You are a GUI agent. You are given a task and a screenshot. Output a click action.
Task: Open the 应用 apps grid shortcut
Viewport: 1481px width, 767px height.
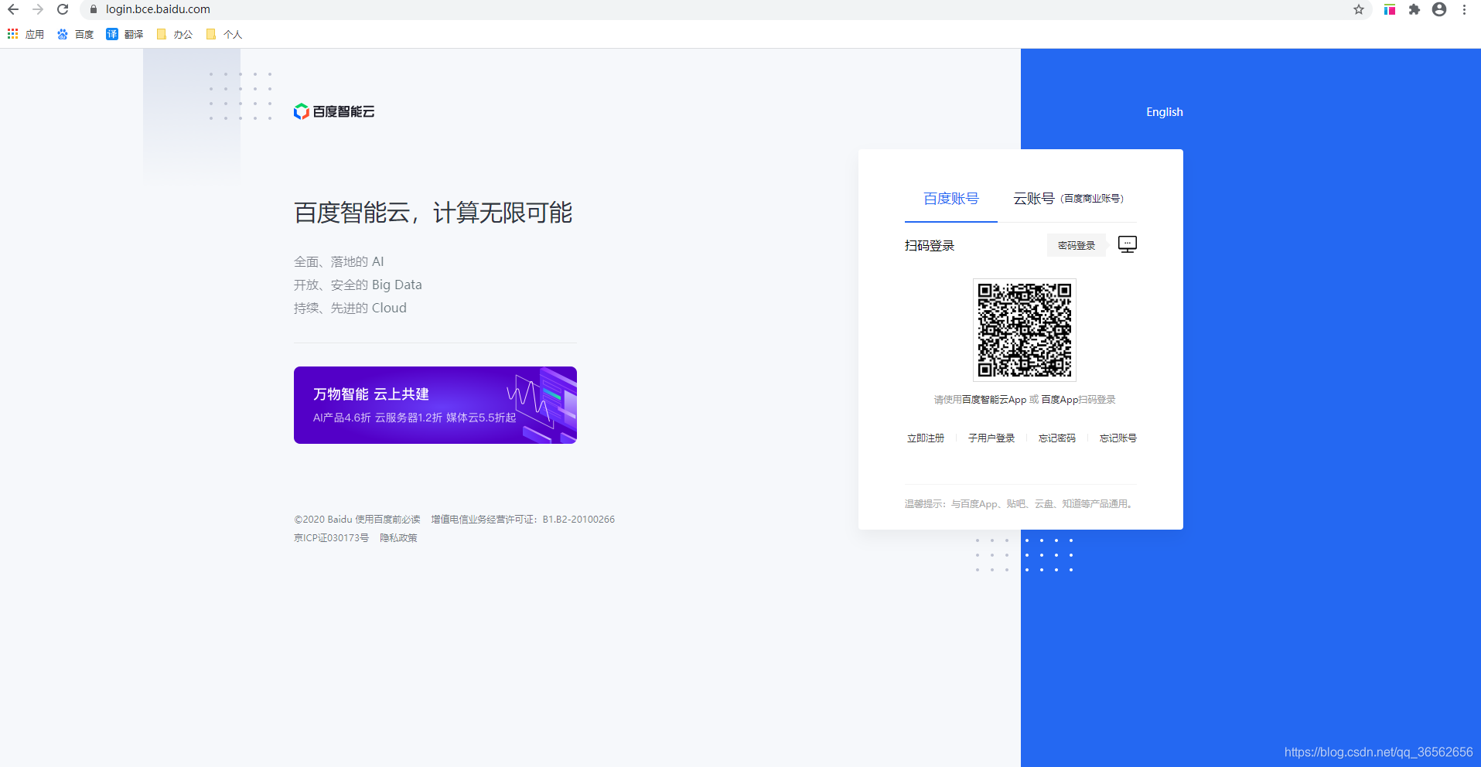(x=26, y=34)
